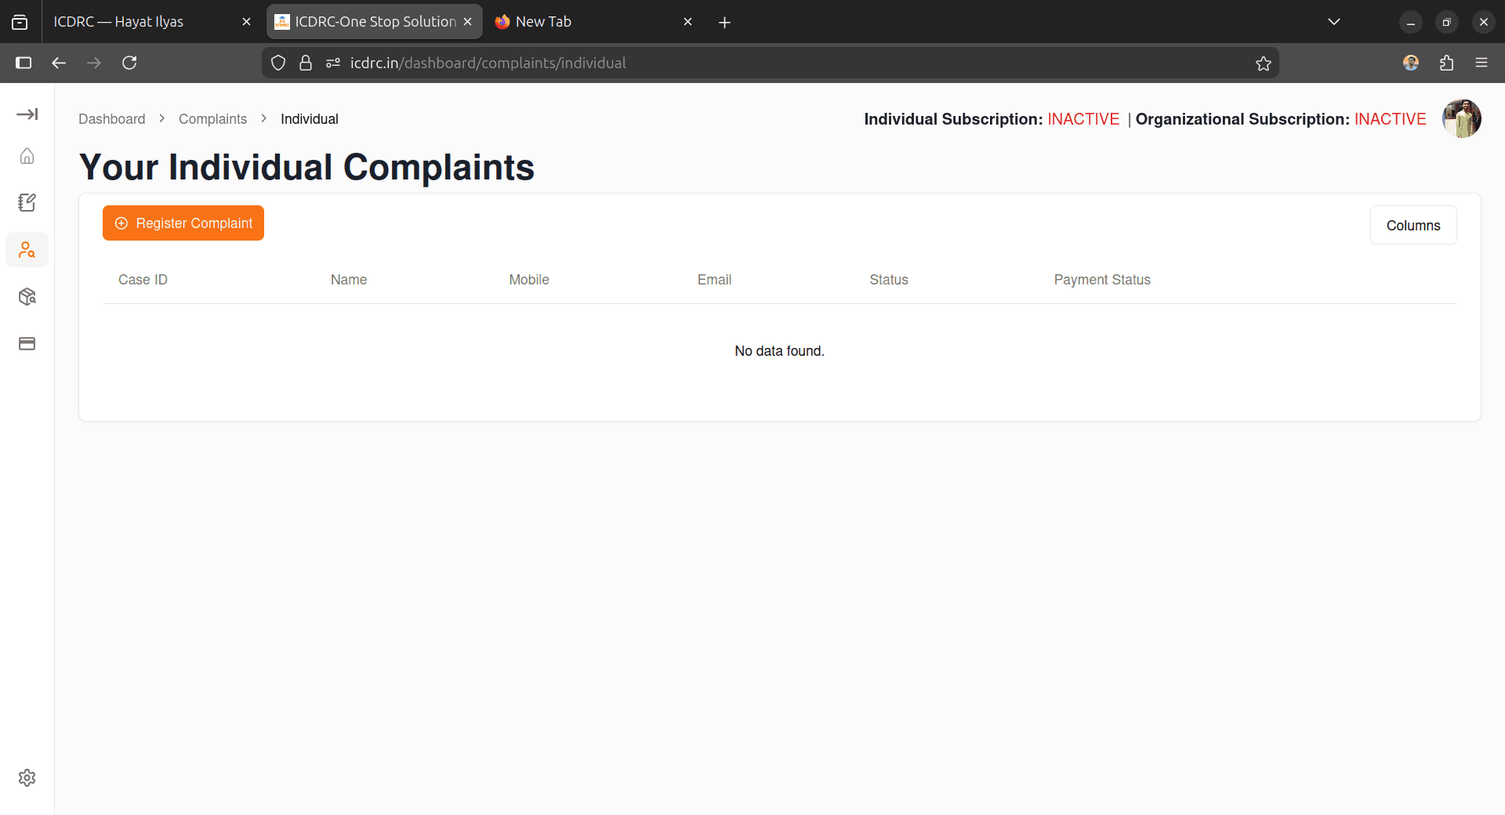
Task: Open settings gear in sidebar
Action: pyautogui.click(x=27, y=777)
